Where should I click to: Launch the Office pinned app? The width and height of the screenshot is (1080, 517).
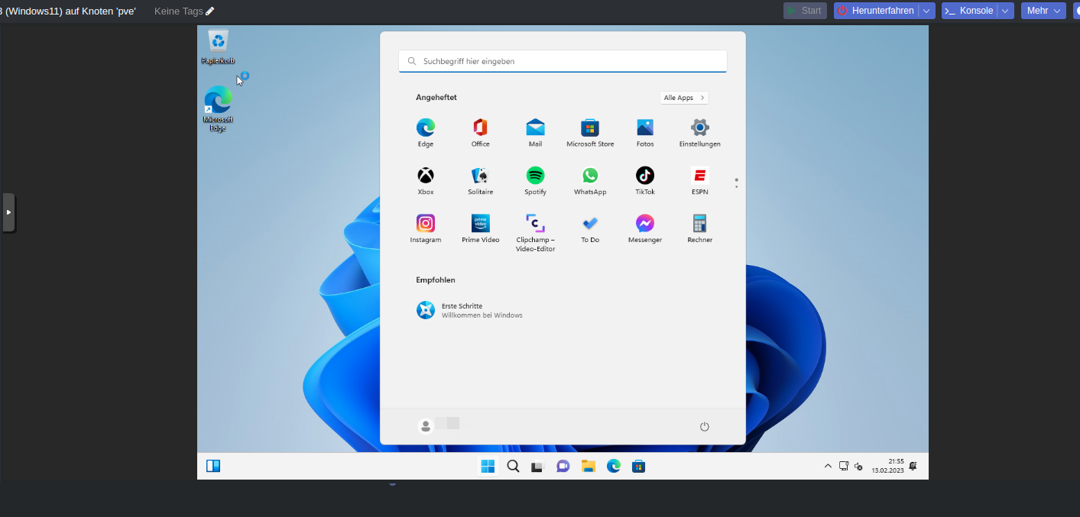[480, 133]
